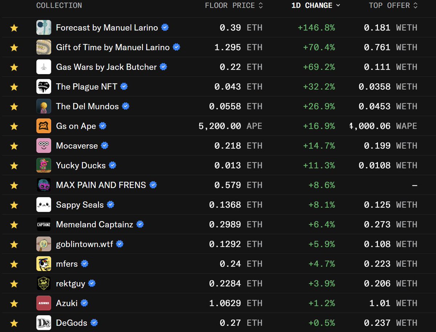Viewport: 436px width, 332px height.
Task: Click the Yucky Ducks avatar icon
Action: click(44, 165)
